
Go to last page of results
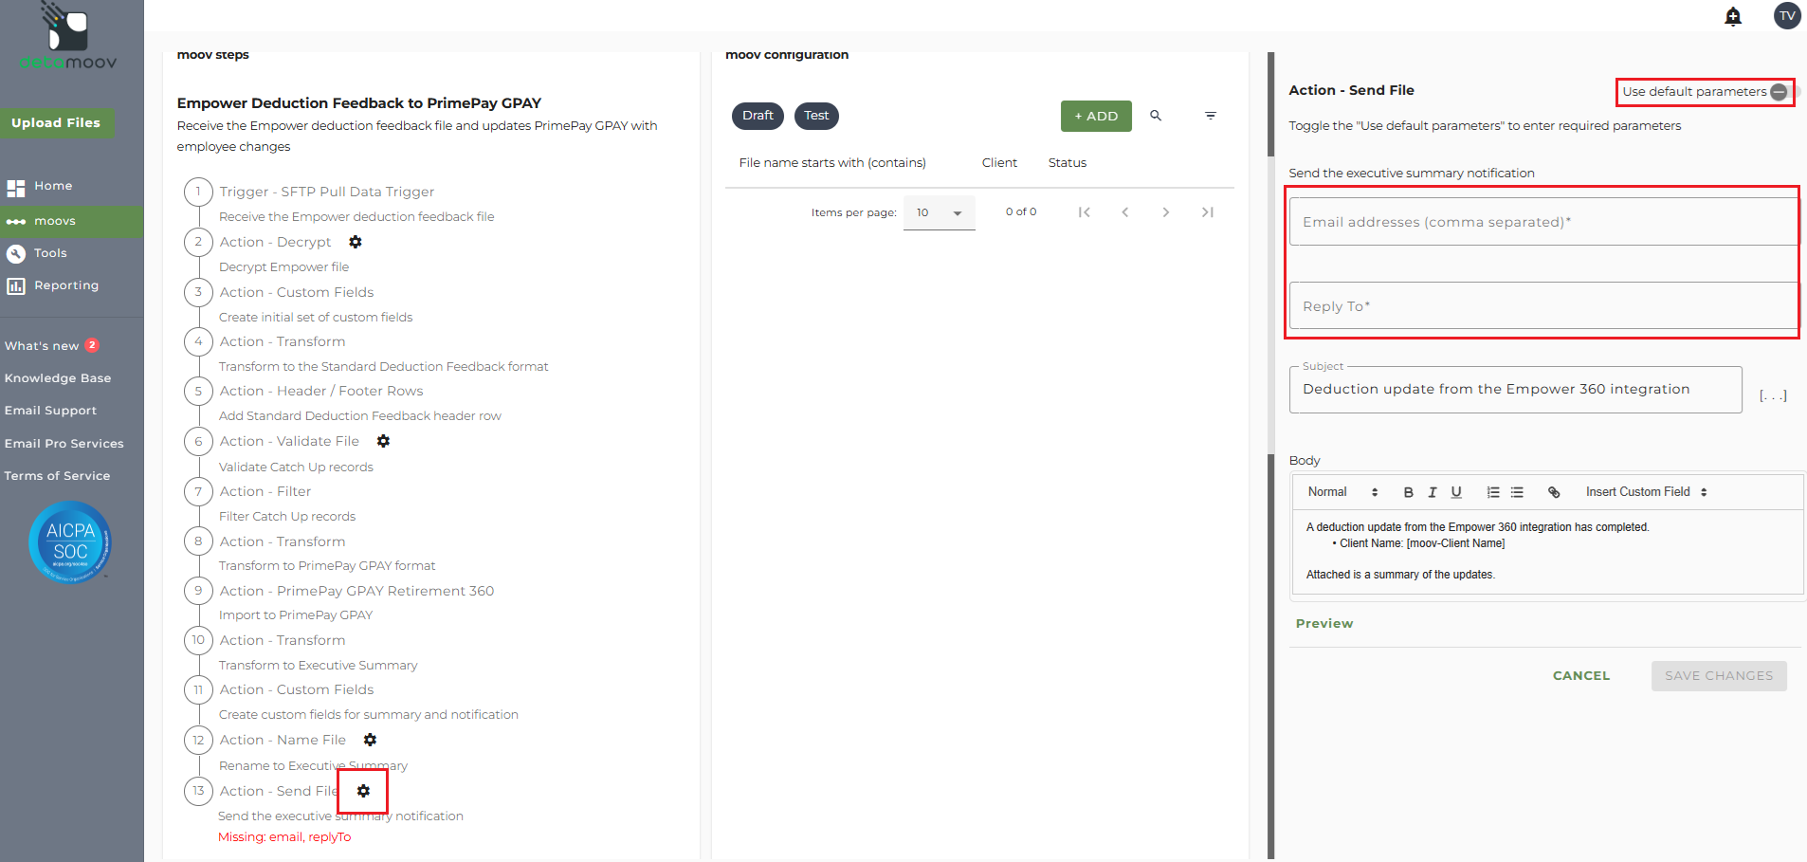[x=1208, y=212]
